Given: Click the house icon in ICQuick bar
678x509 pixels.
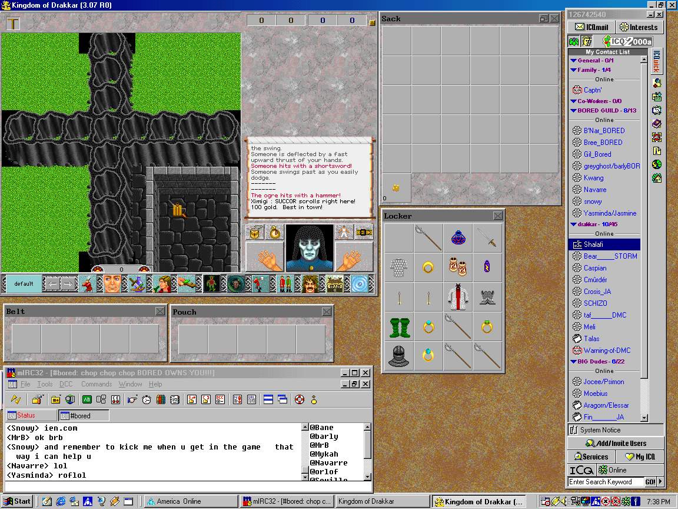Looking at the screenshot, I should (x=657, y=178).
